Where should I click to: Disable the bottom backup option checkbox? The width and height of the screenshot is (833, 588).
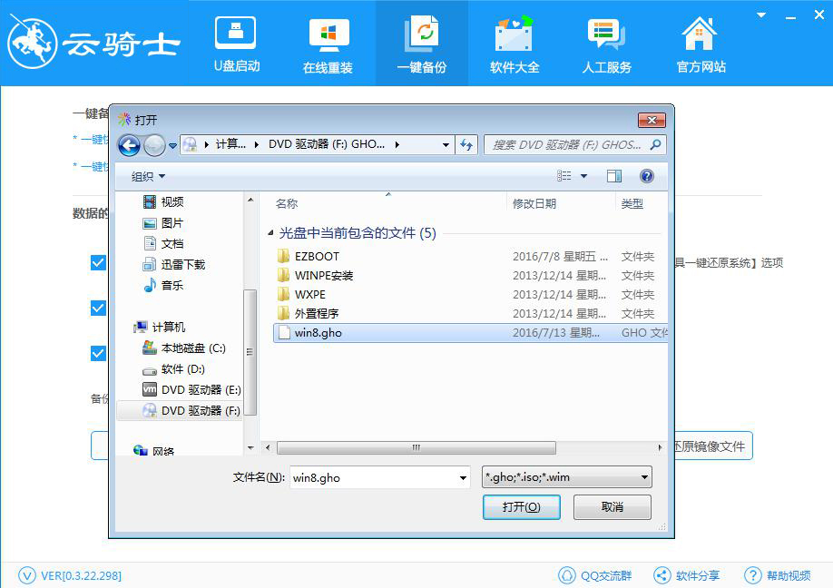click(x=97, y=354)
